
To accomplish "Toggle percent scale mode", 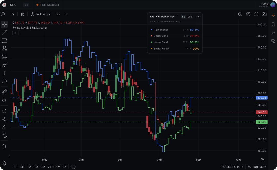I will tap(249, 167).
